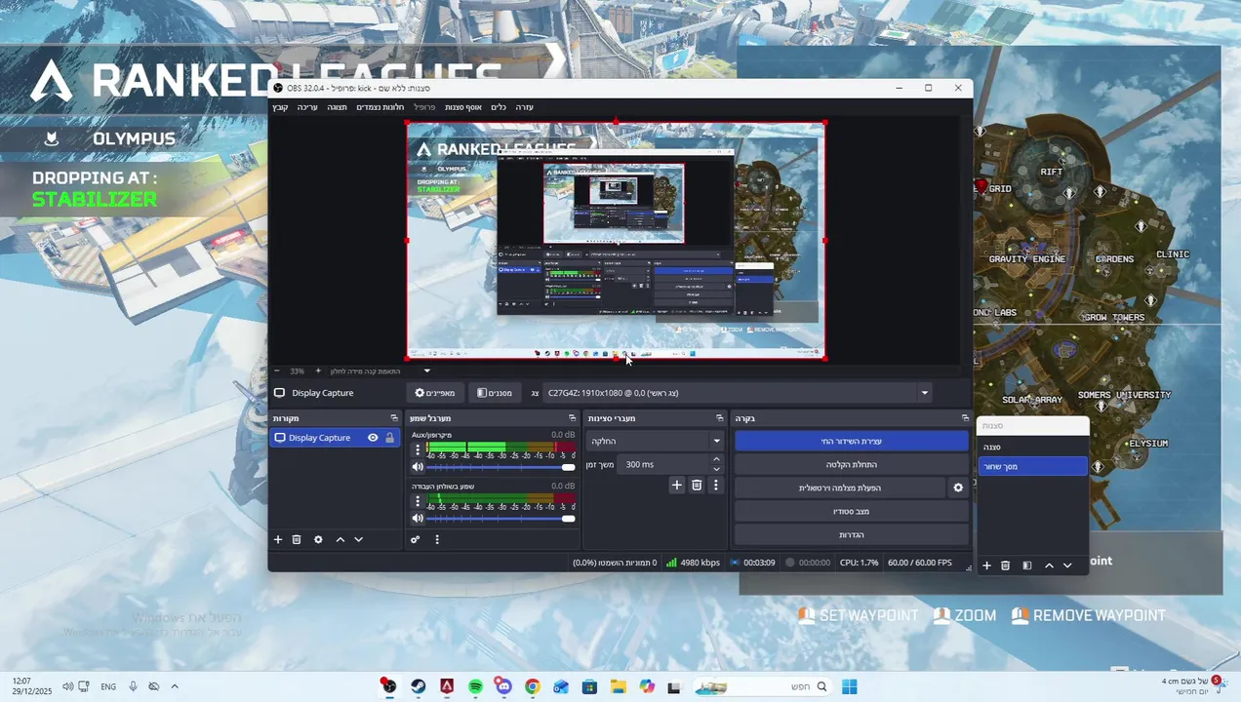Open Steam from the taskbar

coord(419,686)
